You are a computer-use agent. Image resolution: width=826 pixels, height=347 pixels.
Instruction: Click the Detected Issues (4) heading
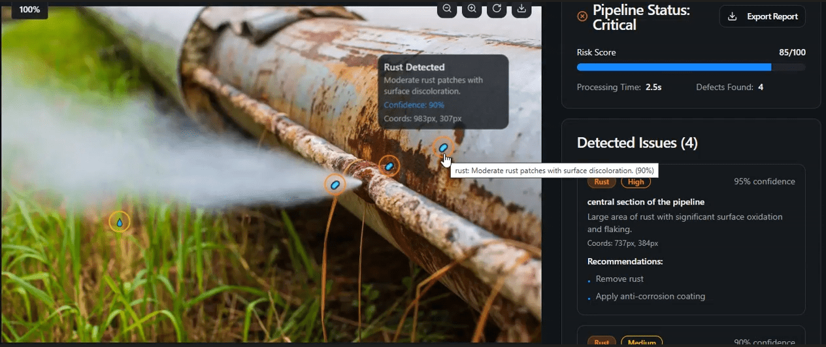coord(637,142)
